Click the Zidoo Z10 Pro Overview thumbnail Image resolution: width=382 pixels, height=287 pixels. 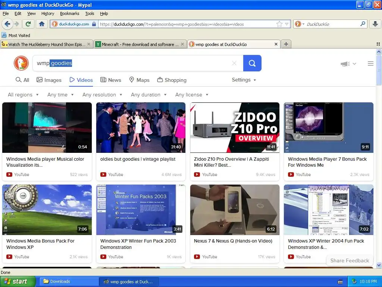(x=235, y=128)
